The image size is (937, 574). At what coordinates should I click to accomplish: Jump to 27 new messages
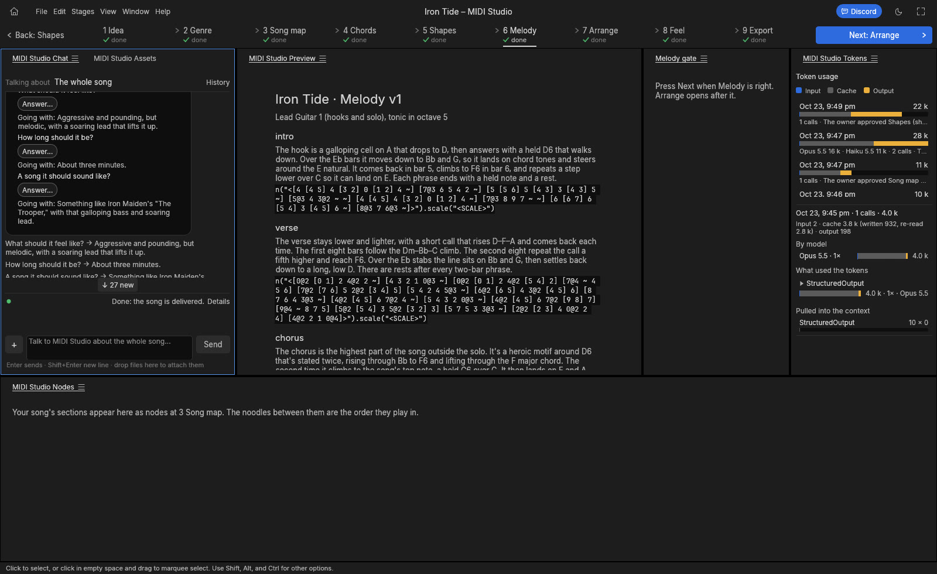coord(118,285)
